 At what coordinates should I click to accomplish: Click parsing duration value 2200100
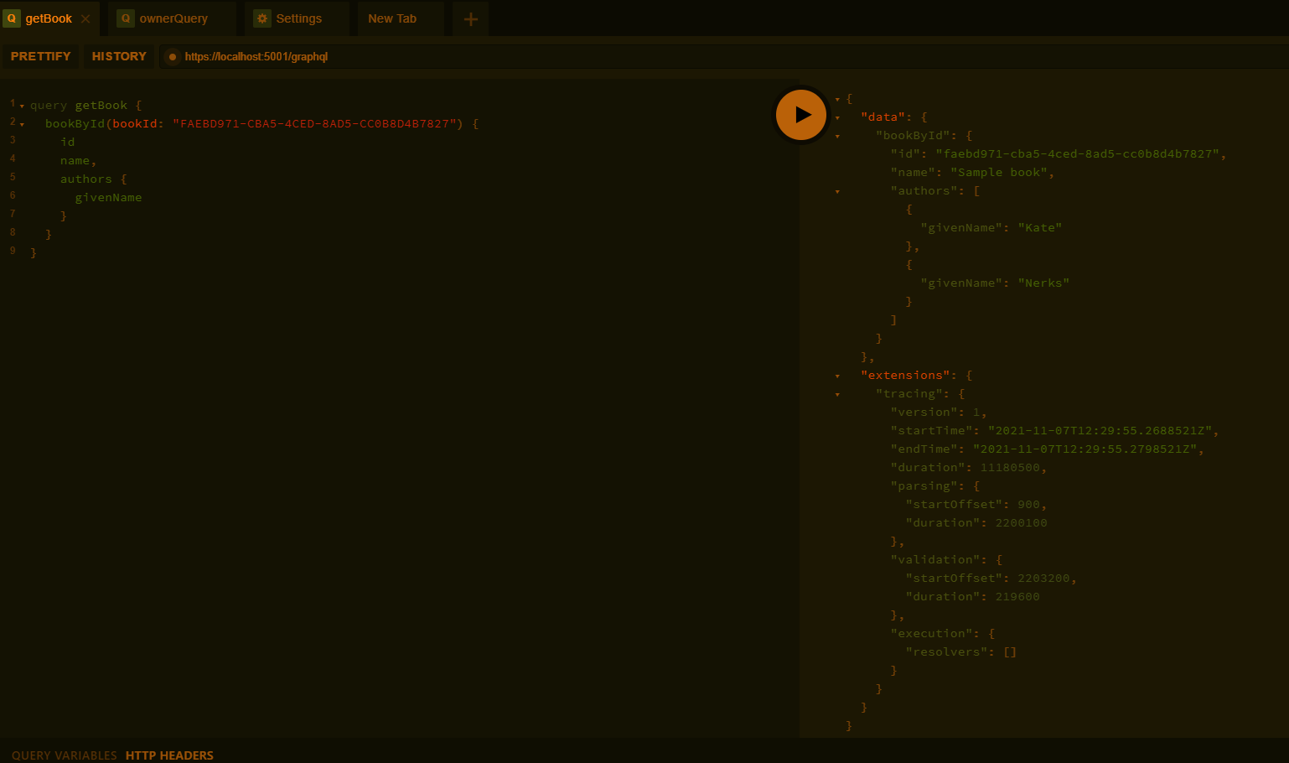1022,522
